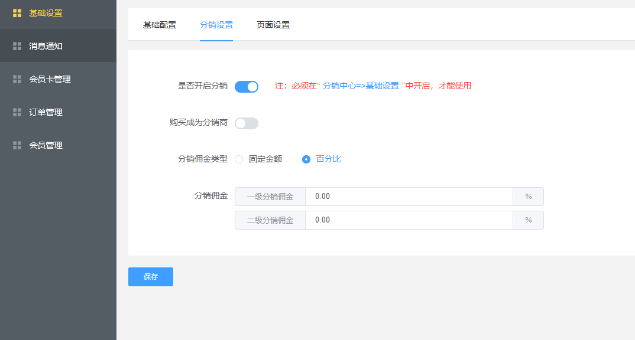Viewport: 635px width, 340px height.
Task: Click the grid icon beside 订单管理
Action: [x=17, y=112]
